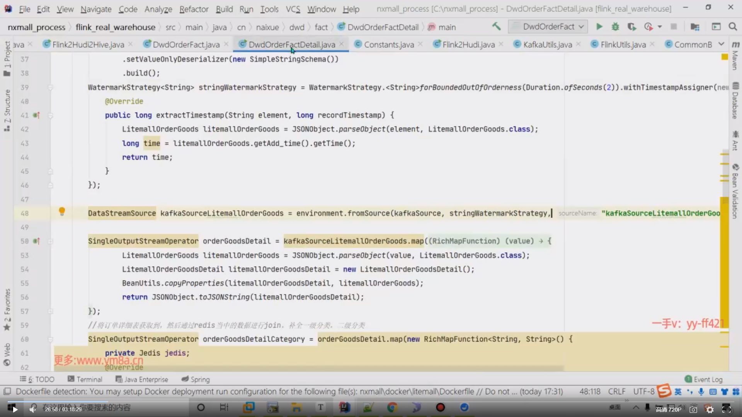Image resolution: width=742 pixels, height=417 pixels.
Task: Open the Project Structure icon in toolbar
Action: tap(695, 27)
